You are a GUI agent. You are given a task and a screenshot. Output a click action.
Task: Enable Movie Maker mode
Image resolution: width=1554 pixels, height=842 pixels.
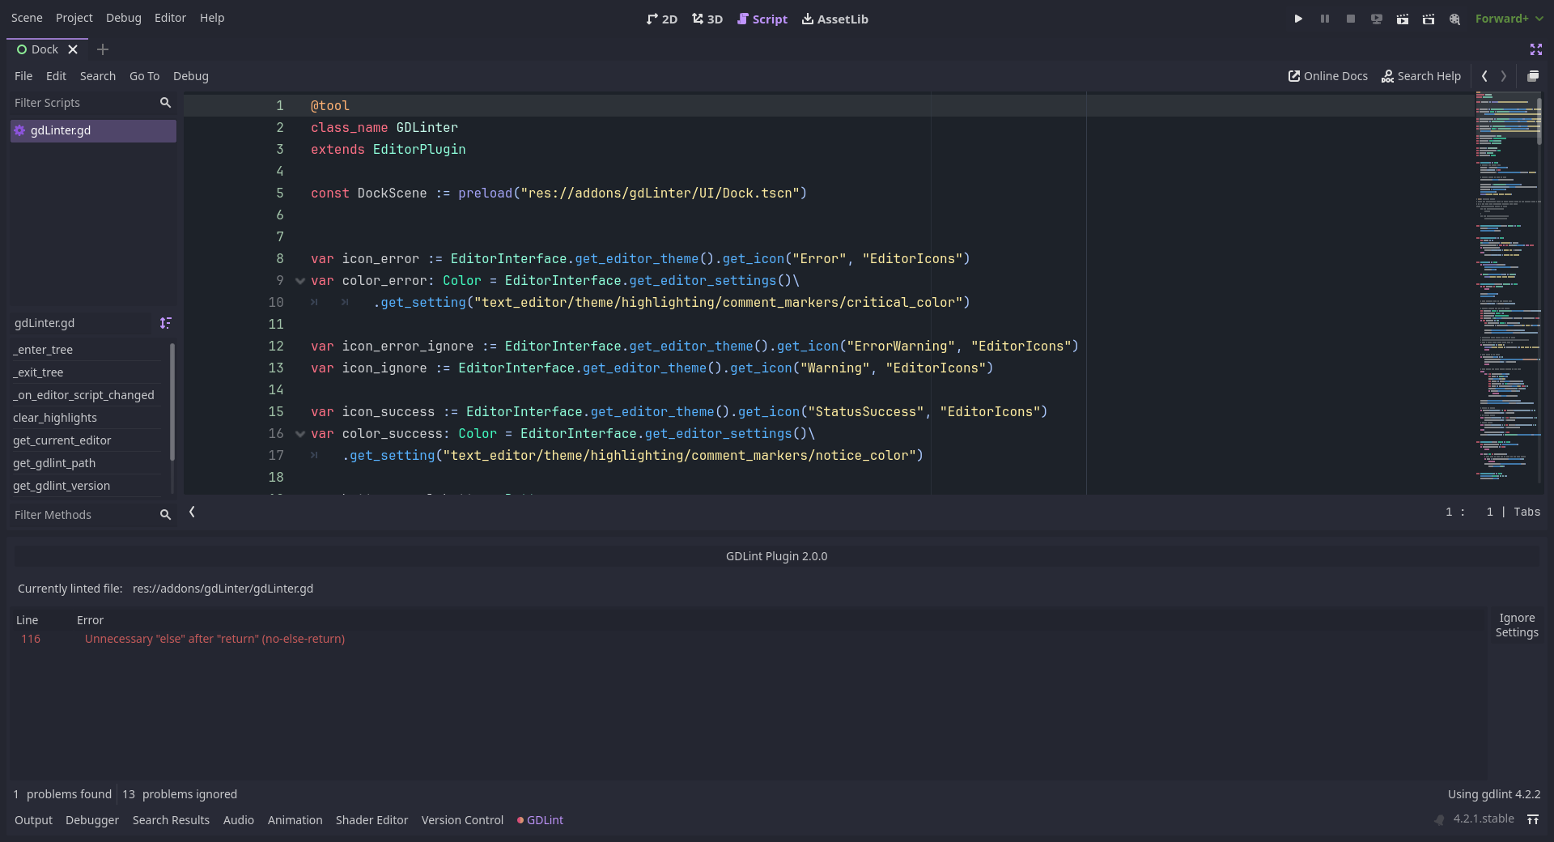1454,19
